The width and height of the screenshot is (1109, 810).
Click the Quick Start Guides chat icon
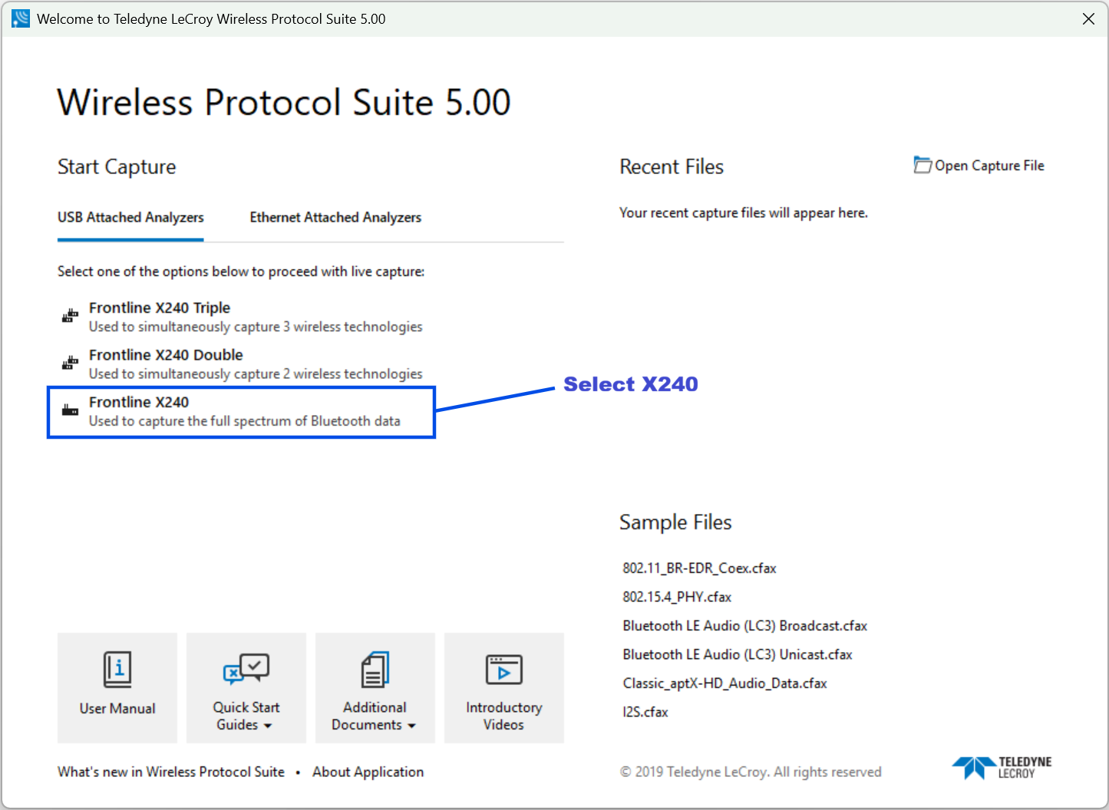246,669
